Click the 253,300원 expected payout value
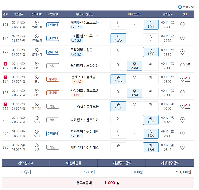Screen dimensions: 199x190 183,172
